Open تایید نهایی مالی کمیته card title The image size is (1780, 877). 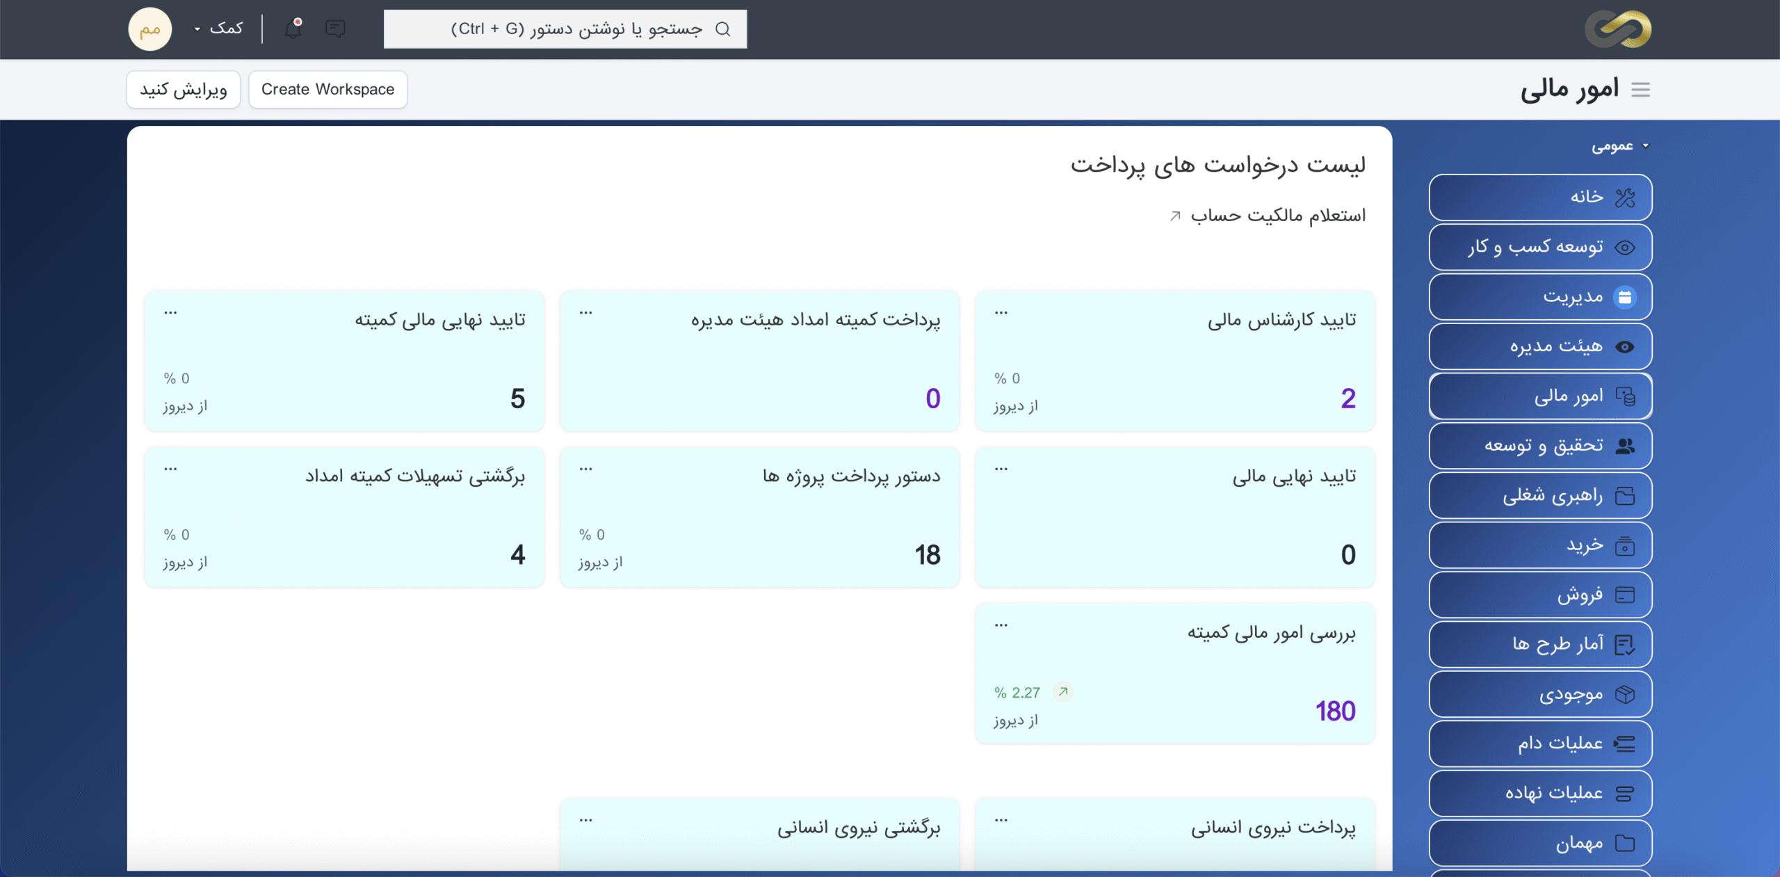(x=440, y=320)
